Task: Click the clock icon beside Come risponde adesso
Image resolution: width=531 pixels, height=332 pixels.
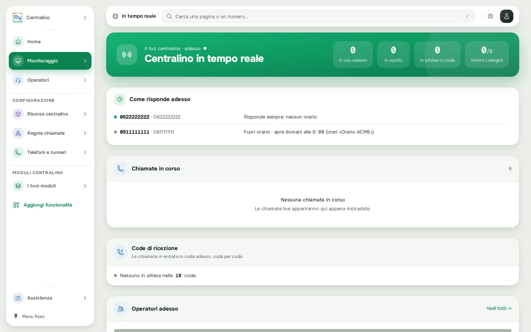Action: point(120,99)
